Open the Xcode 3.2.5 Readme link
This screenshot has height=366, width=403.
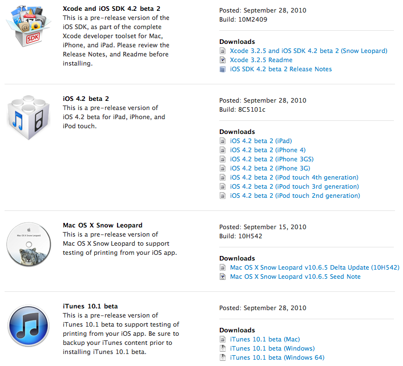261,60
